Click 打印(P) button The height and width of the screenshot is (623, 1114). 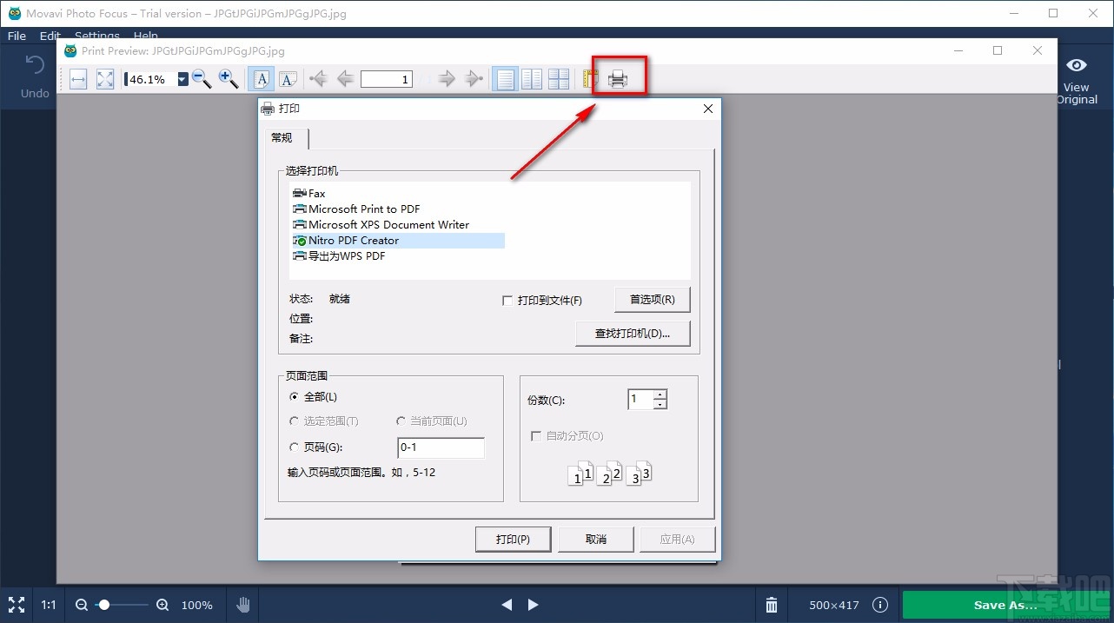click(x=513, y=539)
